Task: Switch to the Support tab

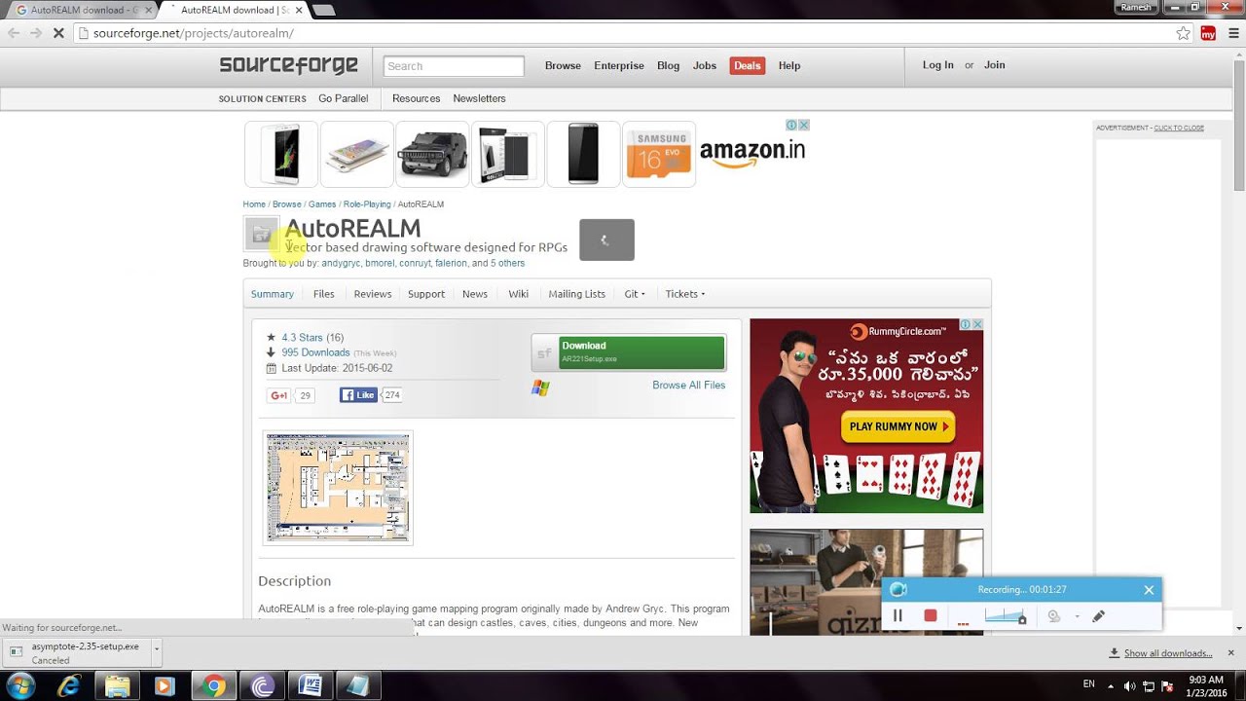Action: coord(426,294)
